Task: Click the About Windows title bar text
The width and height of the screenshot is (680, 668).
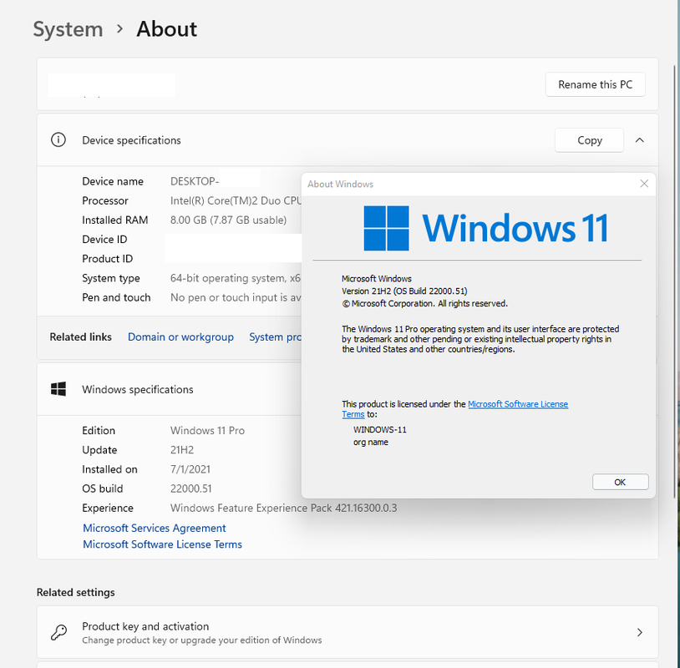Action: (x=340, y=185)
